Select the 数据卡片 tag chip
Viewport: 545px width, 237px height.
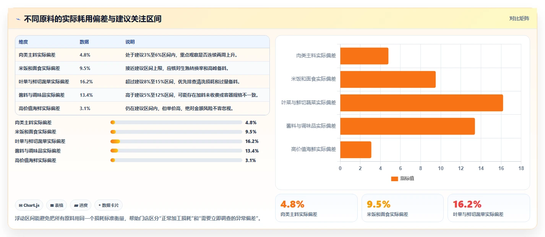pyautogui.click(x=109, y=205)
